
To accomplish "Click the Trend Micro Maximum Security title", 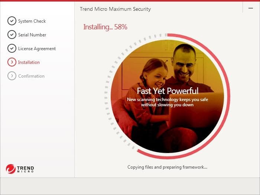I will click(x=116, y=9).
